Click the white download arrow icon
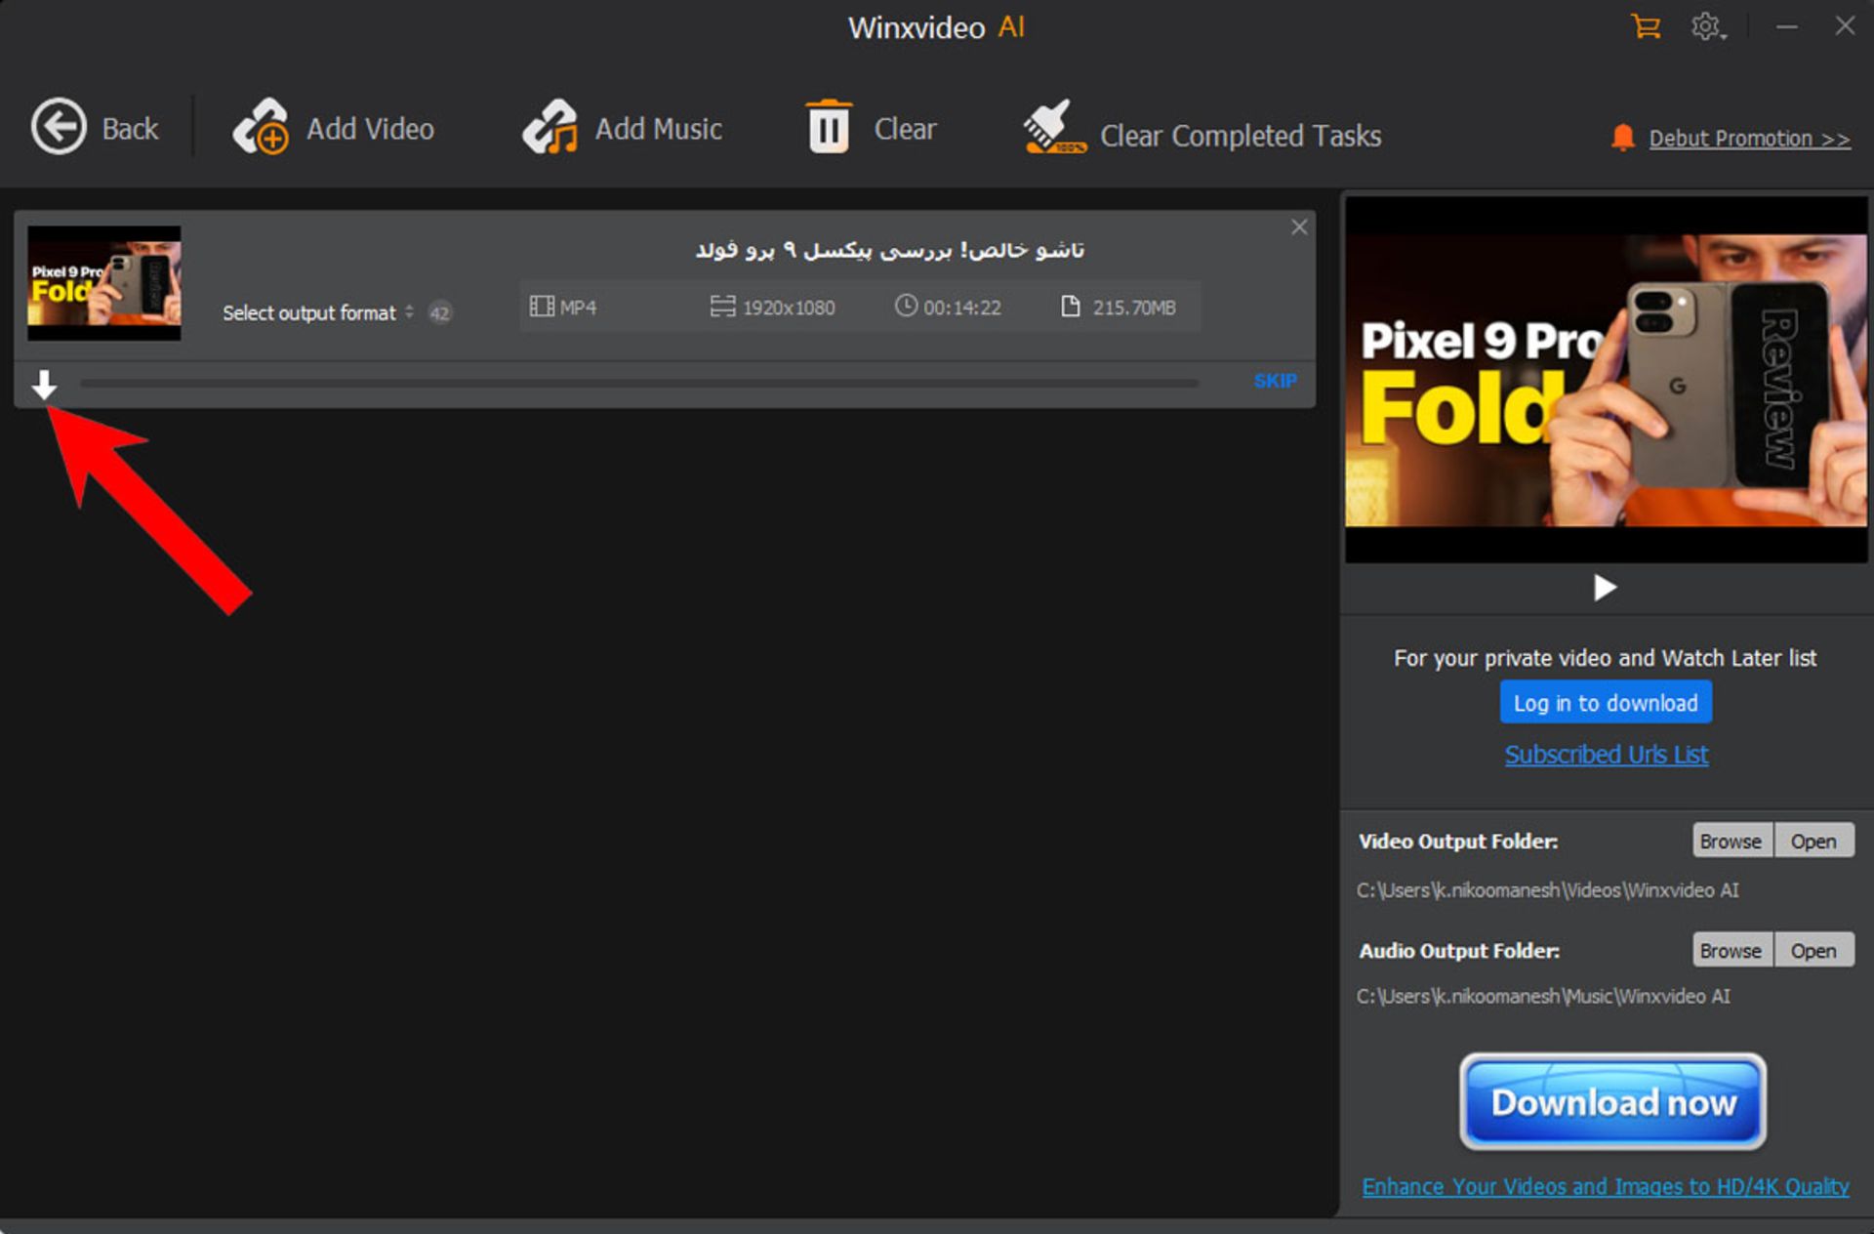The width and height of the screenshot is (1874, 1234). 44,385
